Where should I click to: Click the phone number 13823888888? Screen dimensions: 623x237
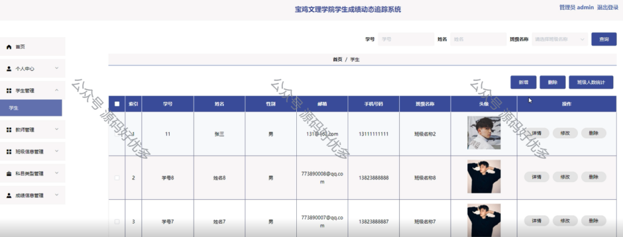point(374,178)
